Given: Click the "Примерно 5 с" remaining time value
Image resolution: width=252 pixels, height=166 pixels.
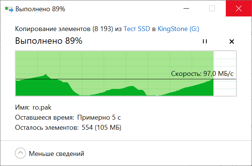Looking at the screenshot, I should (99, 118).
